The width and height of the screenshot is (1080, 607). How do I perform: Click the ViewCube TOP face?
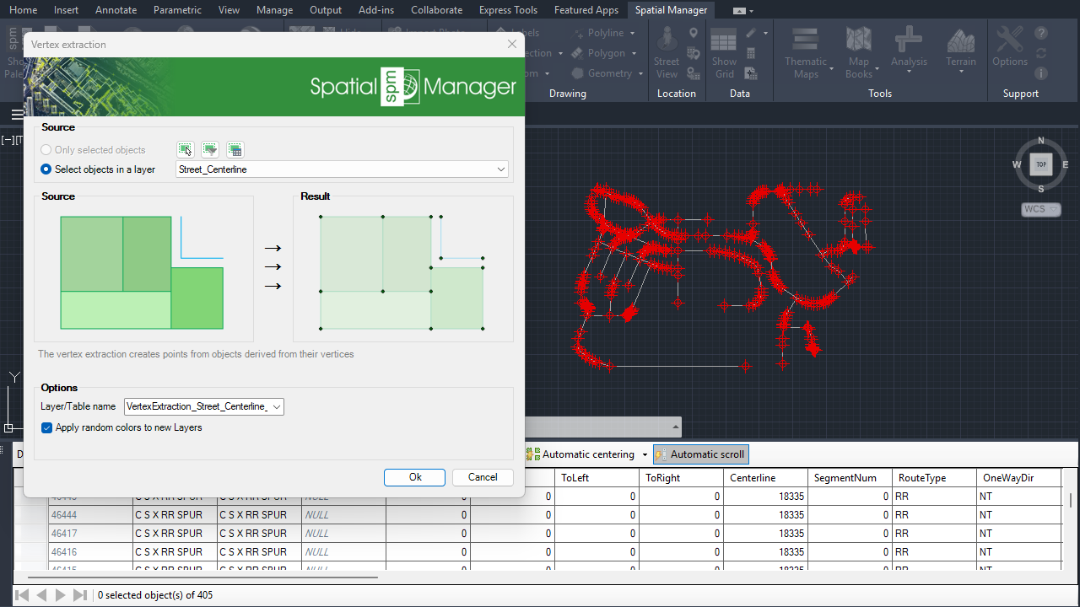pos(1041,164)
